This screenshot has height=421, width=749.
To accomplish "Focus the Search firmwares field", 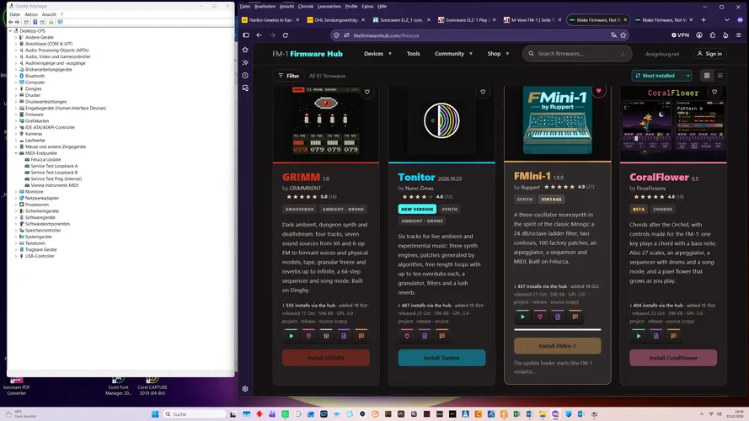I will 577,53.
